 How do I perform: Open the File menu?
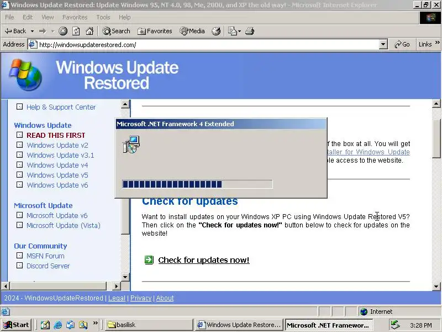pos(9,17)
